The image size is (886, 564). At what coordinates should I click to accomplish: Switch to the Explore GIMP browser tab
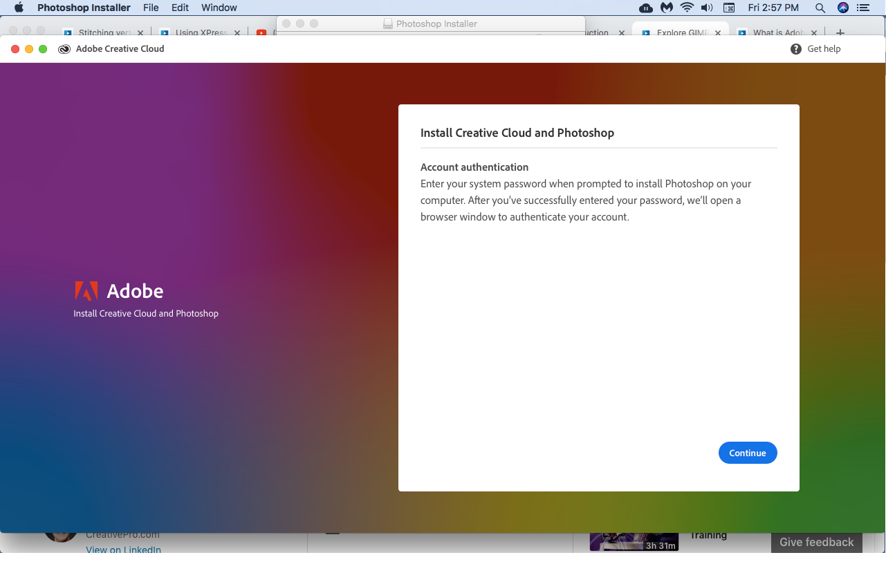(x=680, y=32)
